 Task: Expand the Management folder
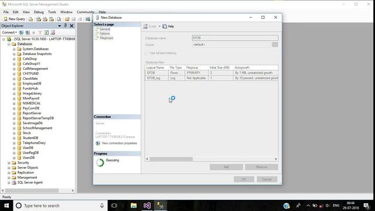click(x=9, y=178)
